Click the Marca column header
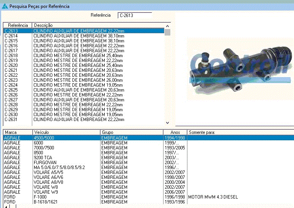 [x=17, y=132]
